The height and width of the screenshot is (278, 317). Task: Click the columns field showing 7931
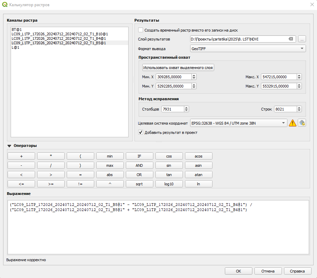(173, 109)
